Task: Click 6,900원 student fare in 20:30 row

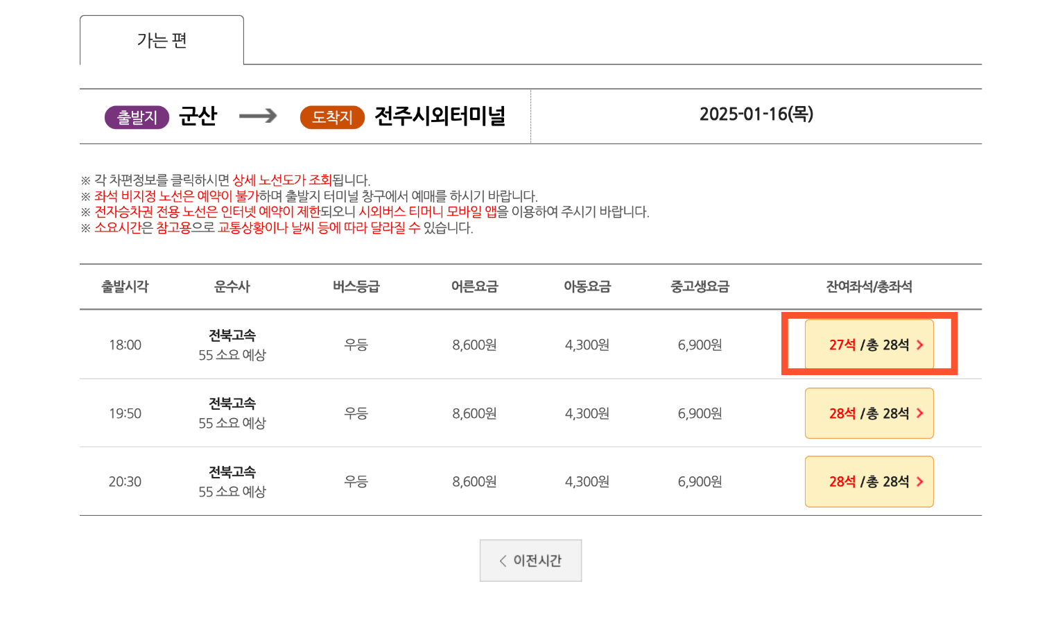Action: [700, 481]
